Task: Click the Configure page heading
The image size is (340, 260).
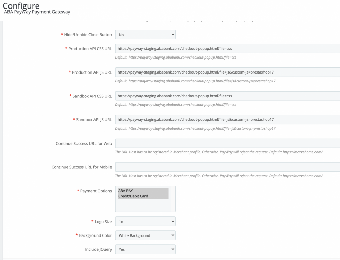Action: tap(21, 5)
